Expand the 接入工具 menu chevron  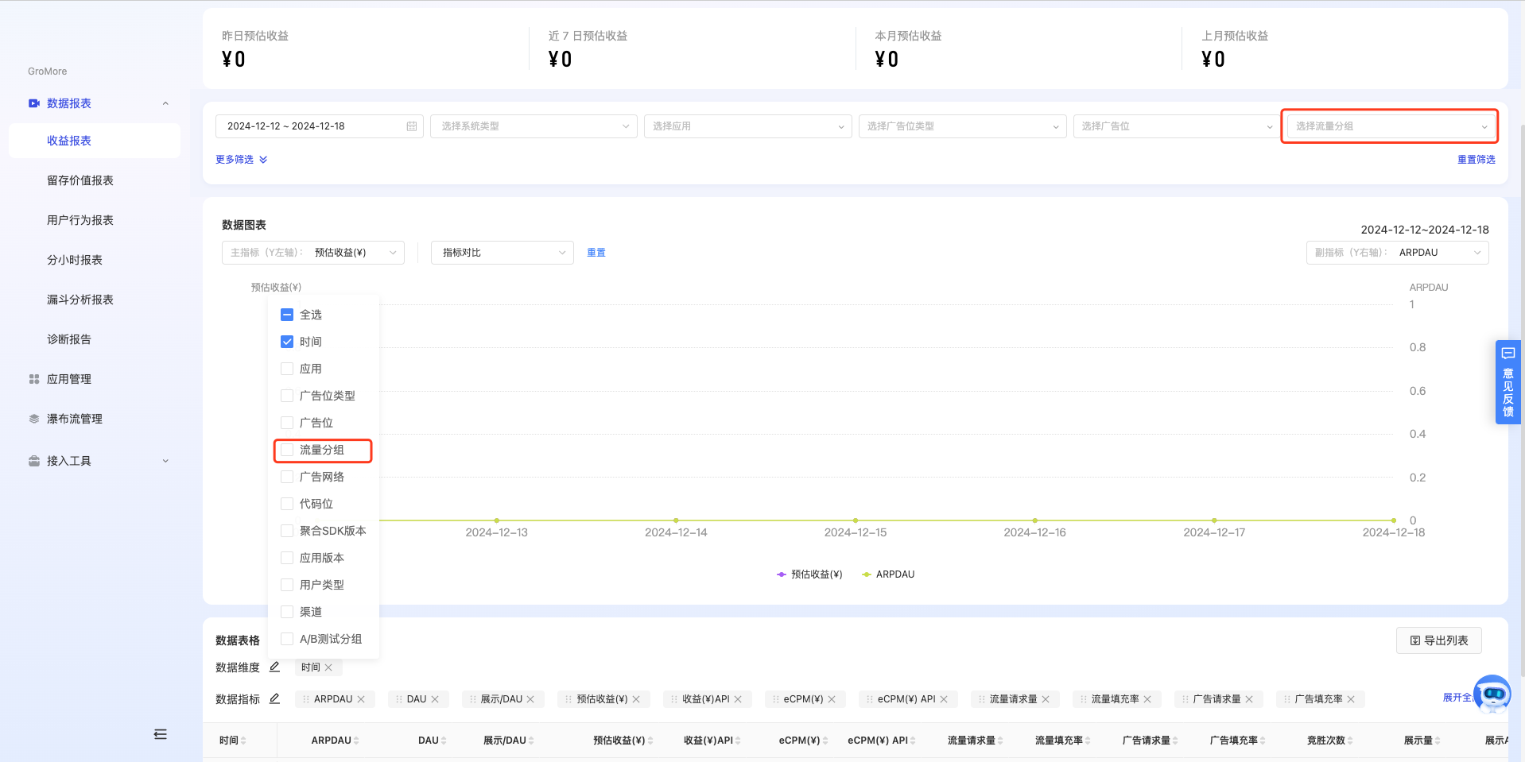coord(165,461)
